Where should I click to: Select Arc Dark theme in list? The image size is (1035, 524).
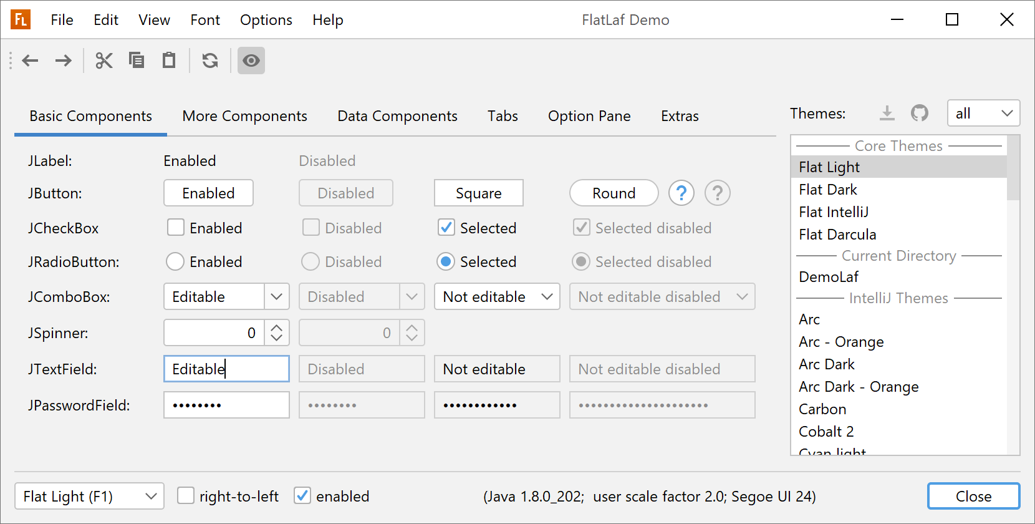point(827,364)
